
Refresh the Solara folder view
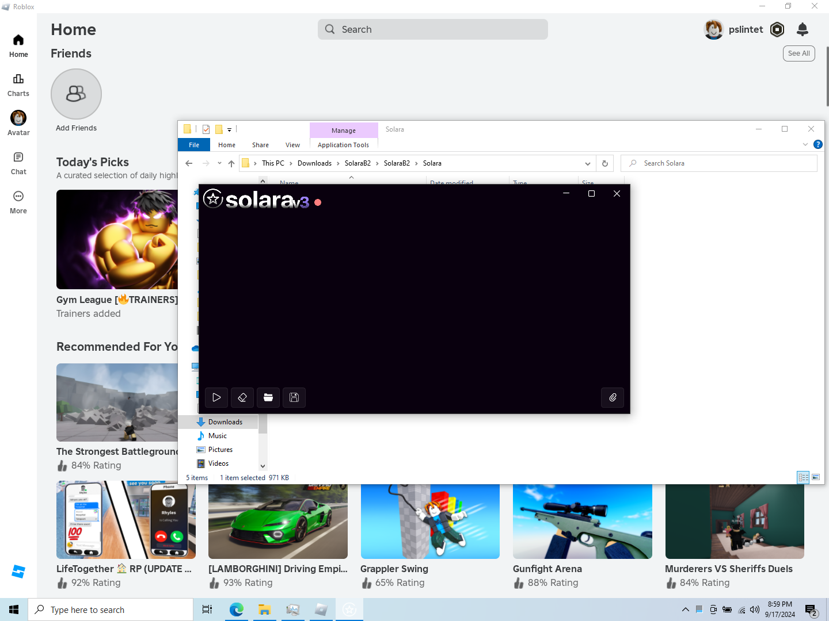[x=605, y=163]
